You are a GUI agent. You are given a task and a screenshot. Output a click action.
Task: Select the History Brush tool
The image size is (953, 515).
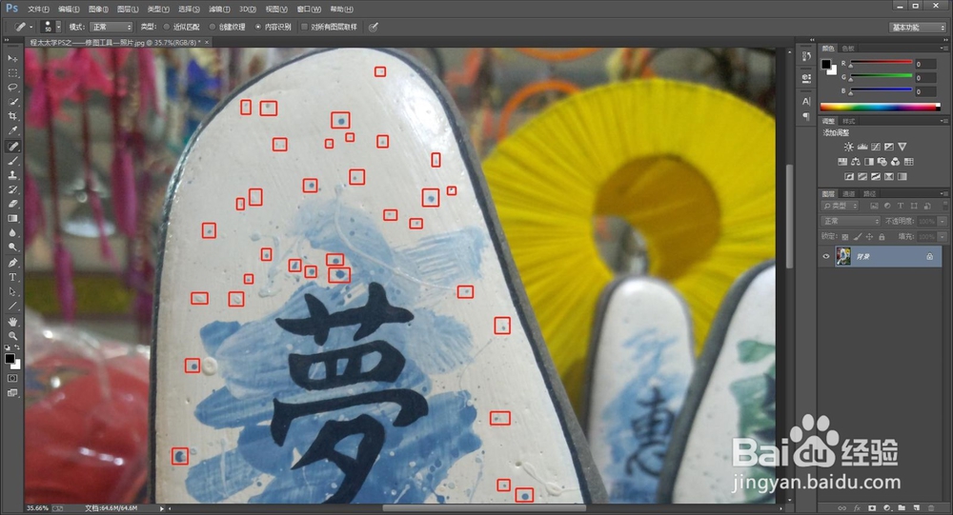click(12, 190)
